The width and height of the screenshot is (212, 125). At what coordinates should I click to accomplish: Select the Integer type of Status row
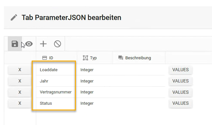(x=87, y=103)
